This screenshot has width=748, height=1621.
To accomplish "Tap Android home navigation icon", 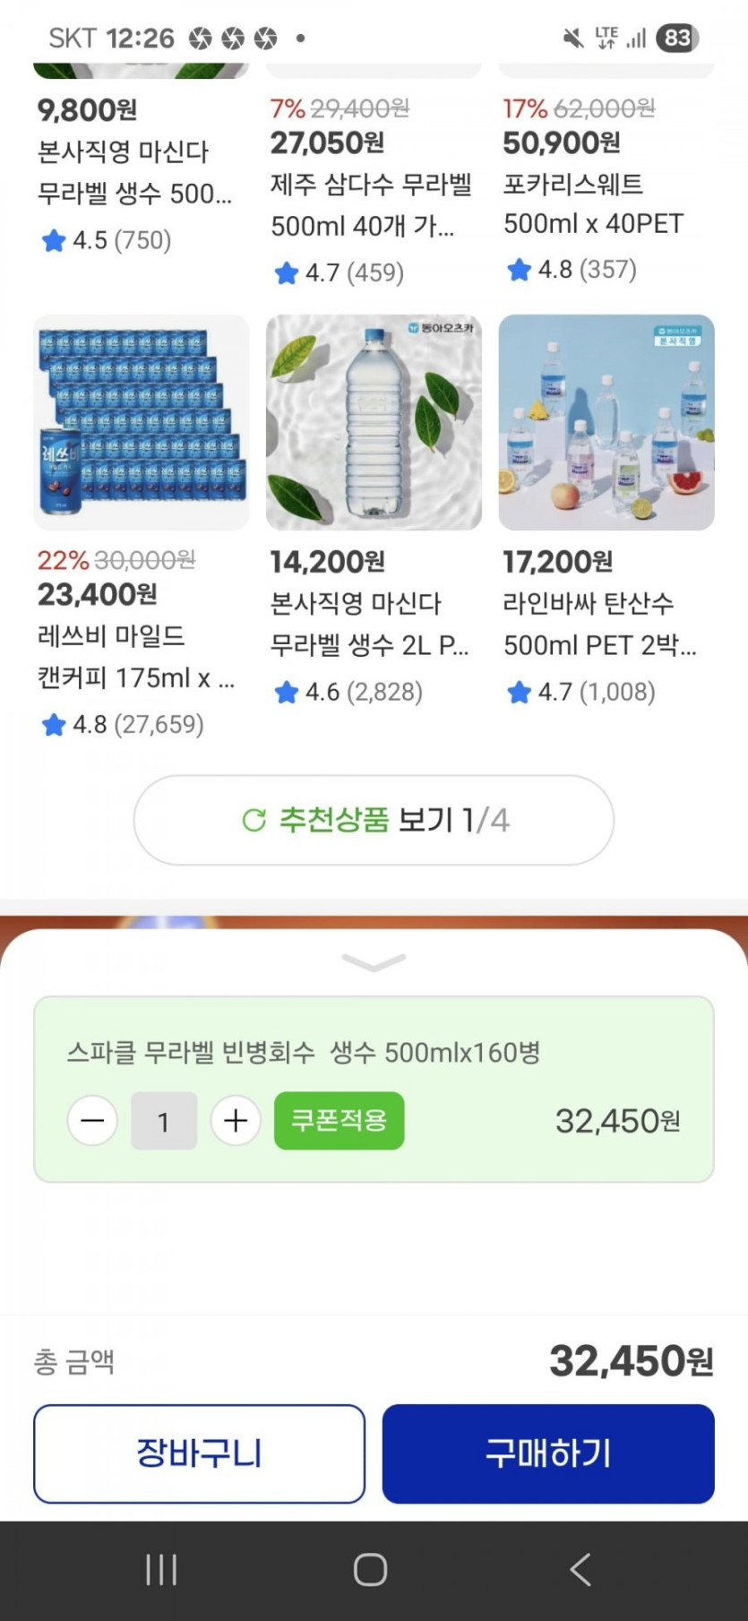I will tap(370, 1570).
